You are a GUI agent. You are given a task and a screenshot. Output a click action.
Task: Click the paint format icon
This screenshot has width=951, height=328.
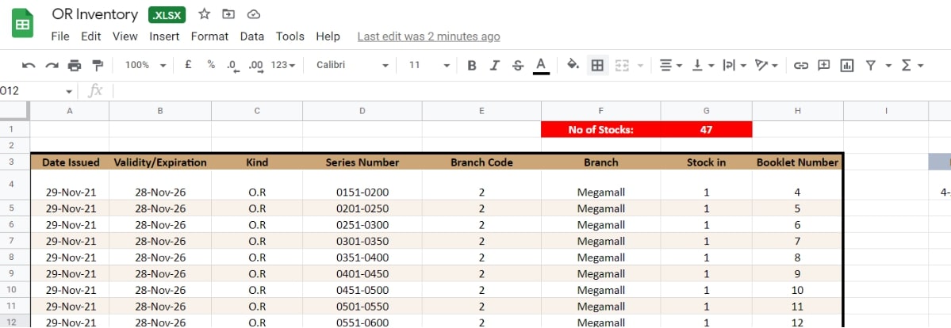click(98, 65)
